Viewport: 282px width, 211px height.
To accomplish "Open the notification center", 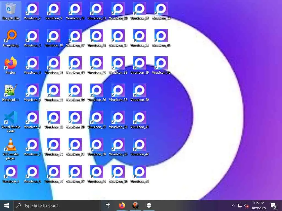I will coord(273,206).
